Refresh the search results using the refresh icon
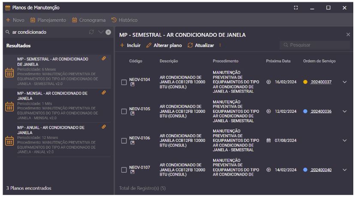The height and width of the screenshot is (197, 355). click(91, 32)
